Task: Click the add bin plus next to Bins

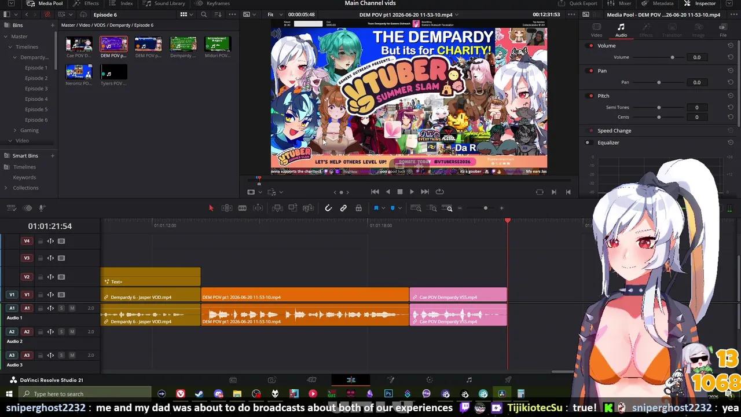Action: pyautogui.click(x=53, y=25)
